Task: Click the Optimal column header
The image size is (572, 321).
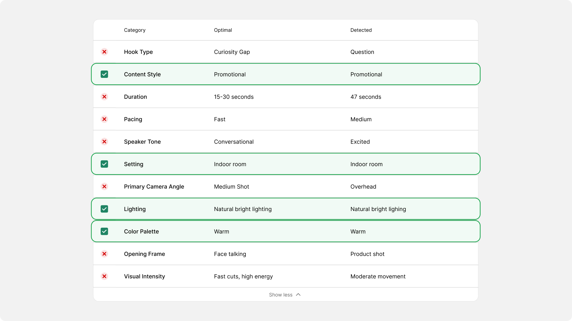Action: [223, 30]
